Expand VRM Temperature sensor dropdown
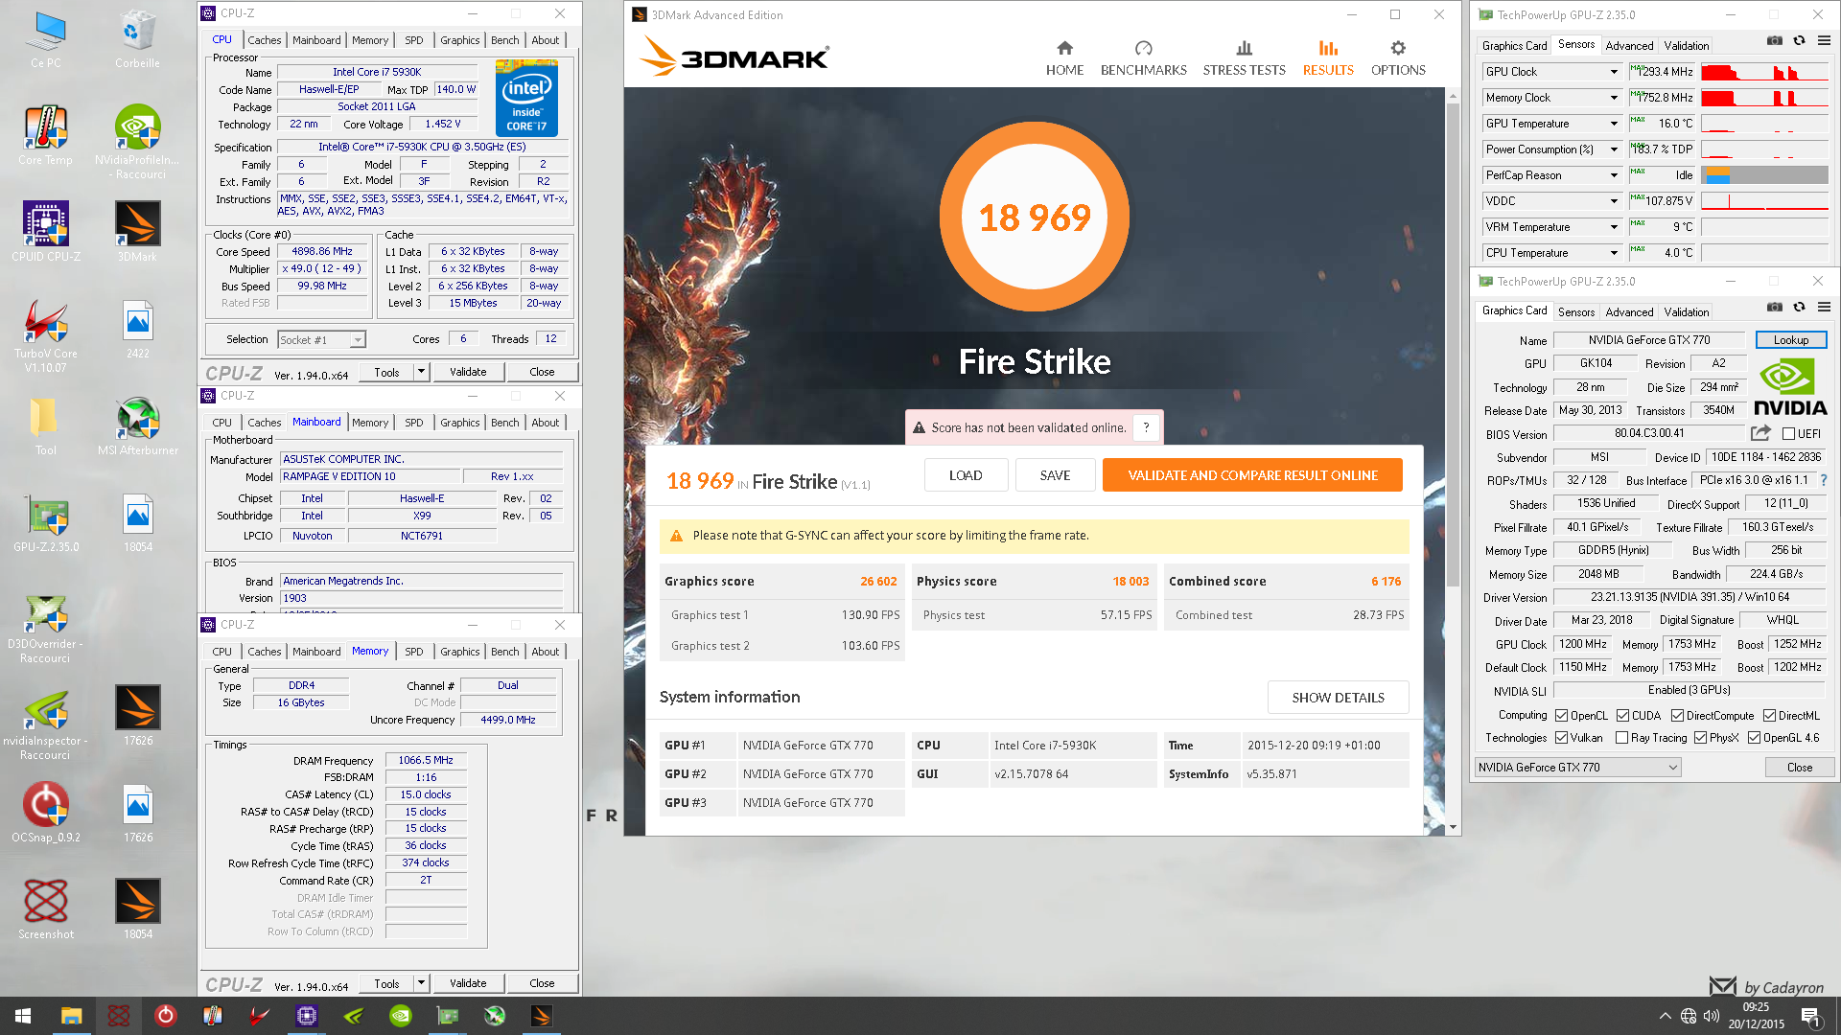Viewport: 1841px width, 1035px height. pyautogui.click(x=1614, y=227)
